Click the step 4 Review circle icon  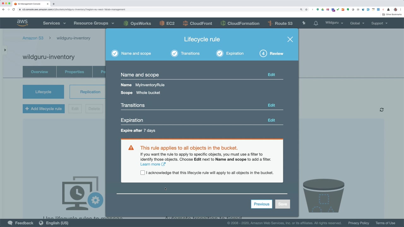click(x=263, y=53)
